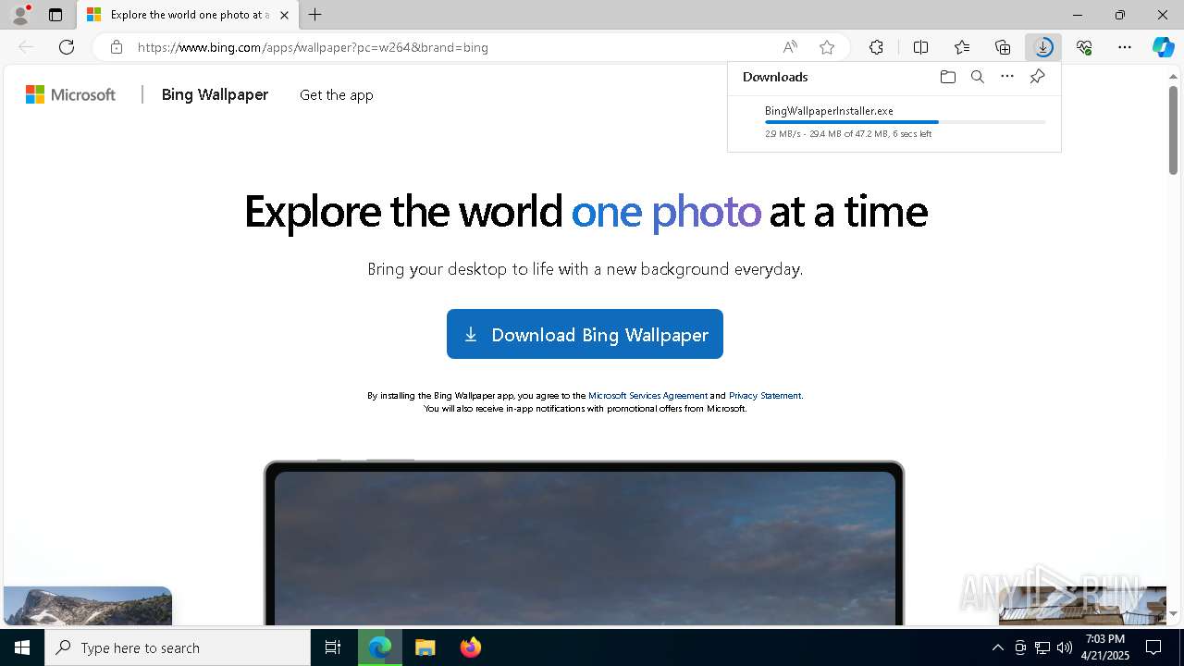Open the taskbar clock and date

(x=1105, y=647)
